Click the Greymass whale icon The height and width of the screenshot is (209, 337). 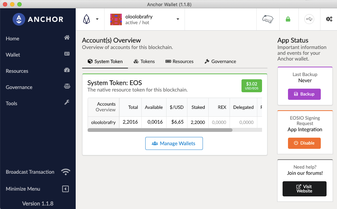click(267, 19)
